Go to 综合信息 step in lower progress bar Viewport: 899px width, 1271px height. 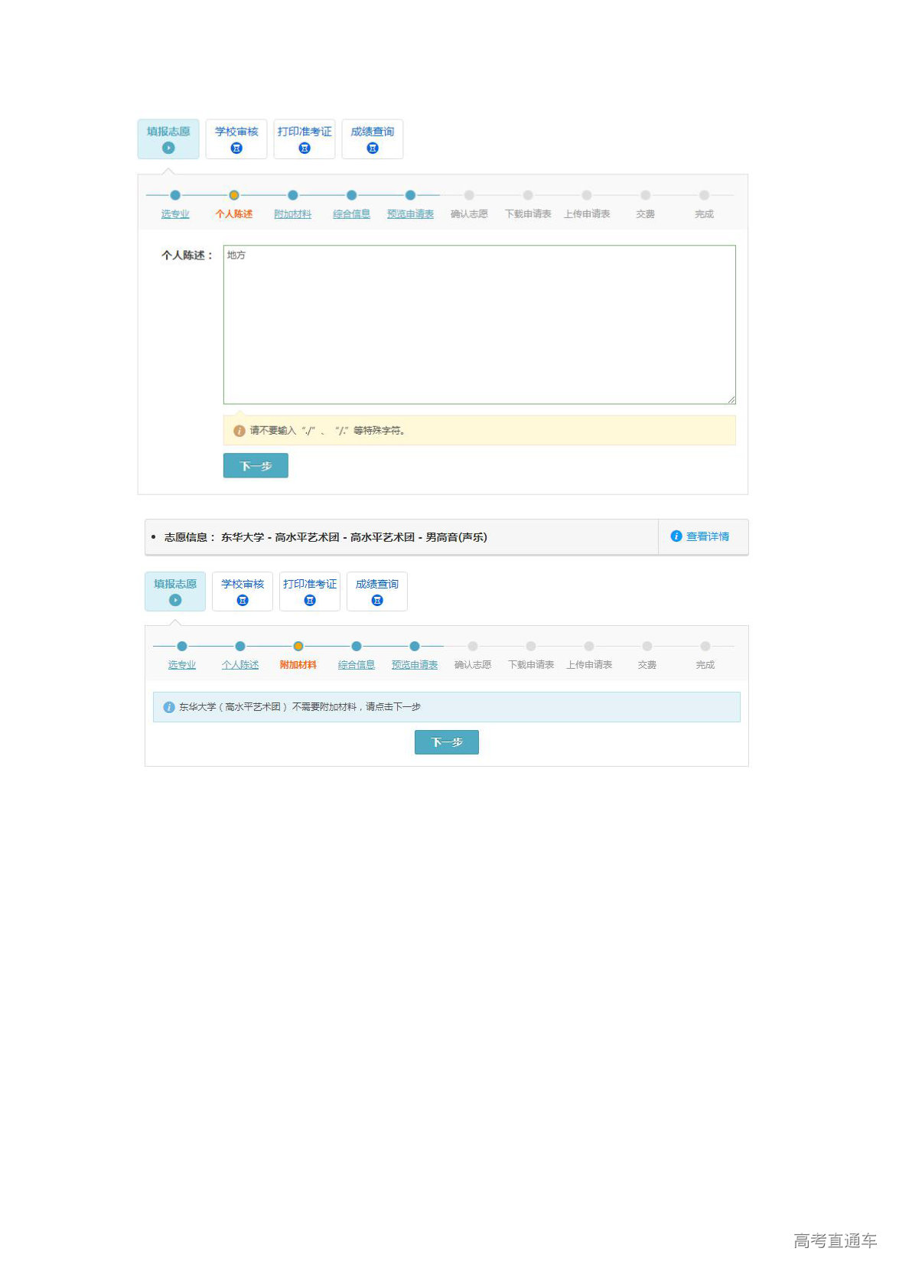357,665
